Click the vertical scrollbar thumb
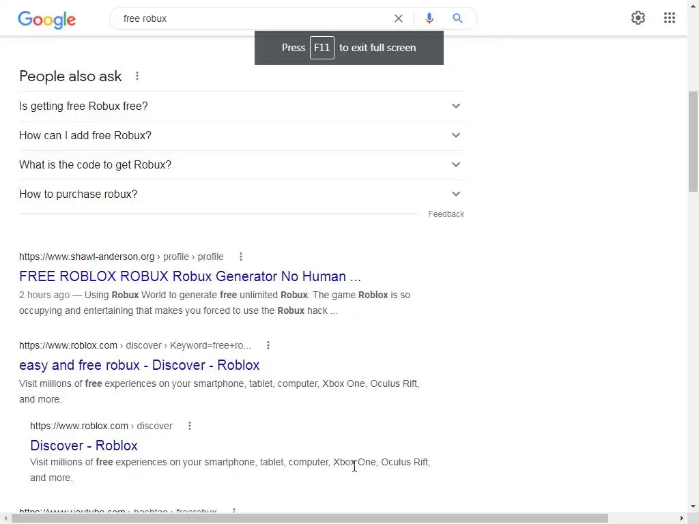699x524 pixels. (693, 141)
